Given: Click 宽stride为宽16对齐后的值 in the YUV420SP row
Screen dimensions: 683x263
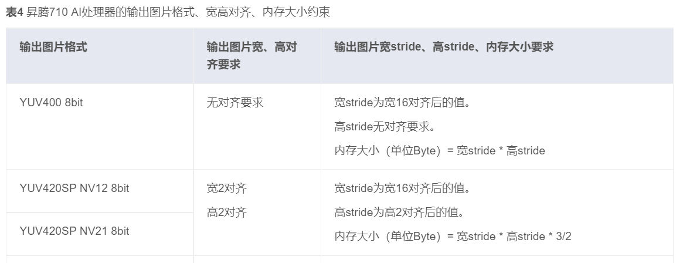Looking at the screenshot, I should pos(403,189).
